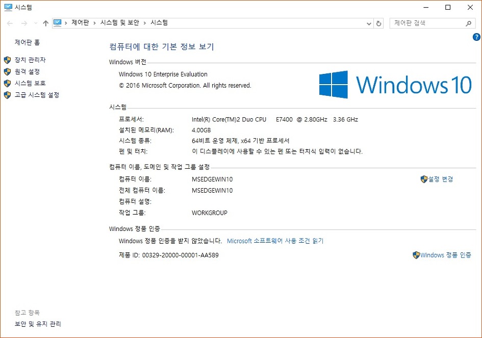Minimize the 시스템 window
Image resolution: width=482 pixels, height=338 pixels.
pyautogui.click(x=426, y=7)
